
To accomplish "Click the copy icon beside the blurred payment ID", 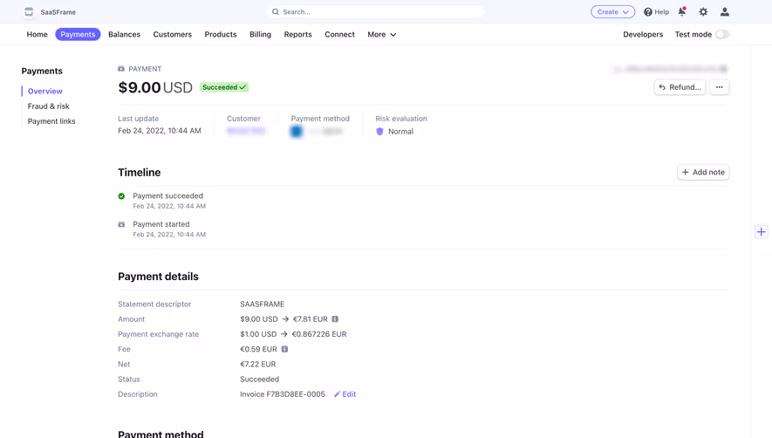I will point(723,69).
